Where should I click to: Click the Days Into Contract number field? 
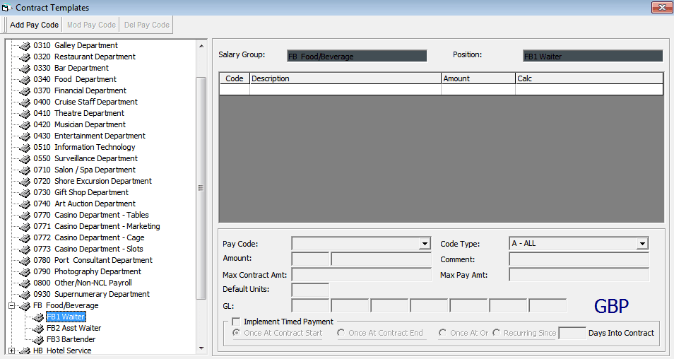tap(572, 333)
